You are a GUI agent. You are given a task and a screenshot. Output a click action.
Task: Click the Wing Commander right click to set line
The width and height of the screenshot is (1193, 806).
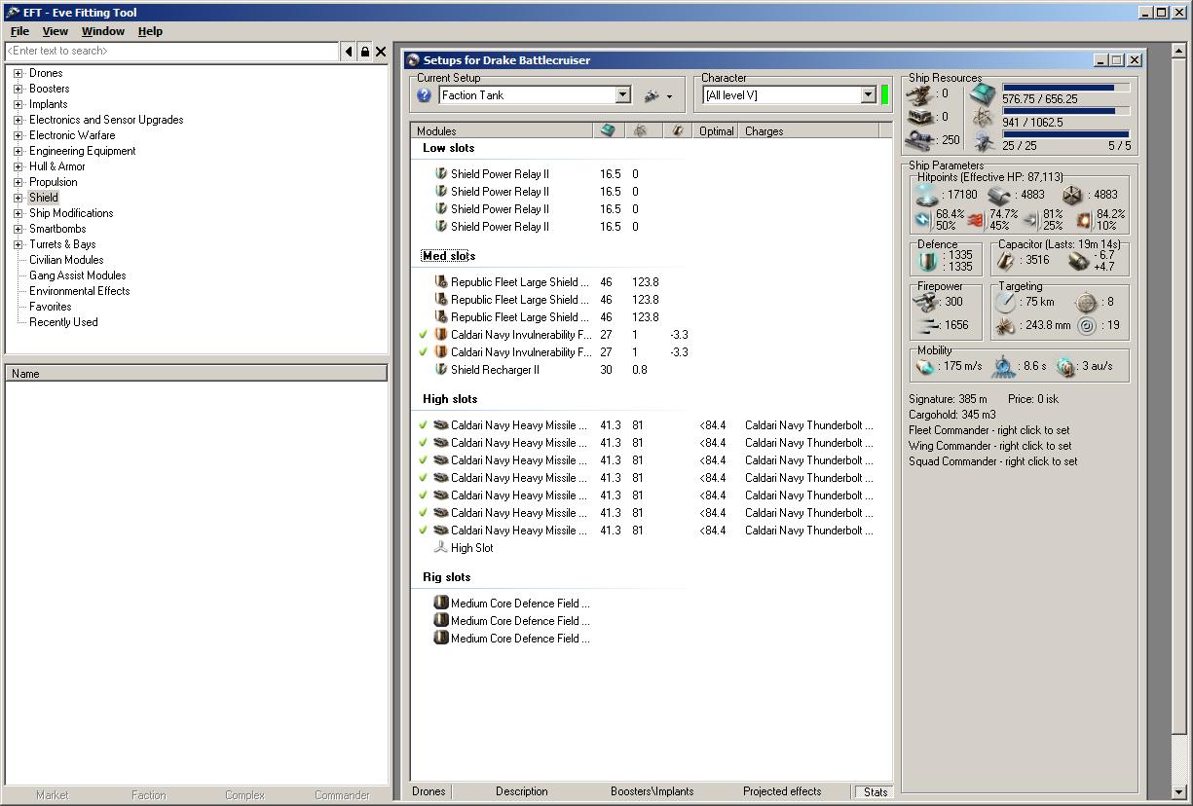tap(990, 446)
